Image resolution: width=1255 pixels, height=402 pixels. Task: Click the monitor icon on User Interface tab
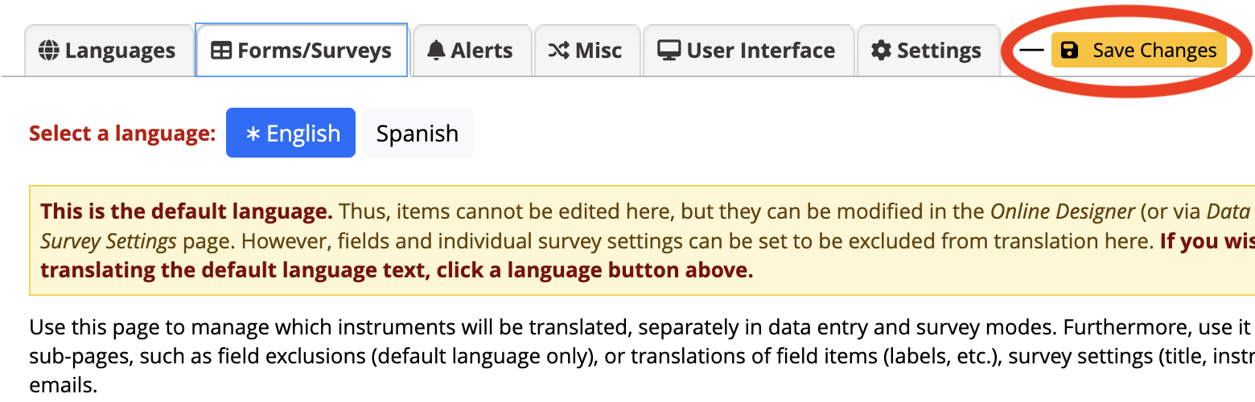669,51
